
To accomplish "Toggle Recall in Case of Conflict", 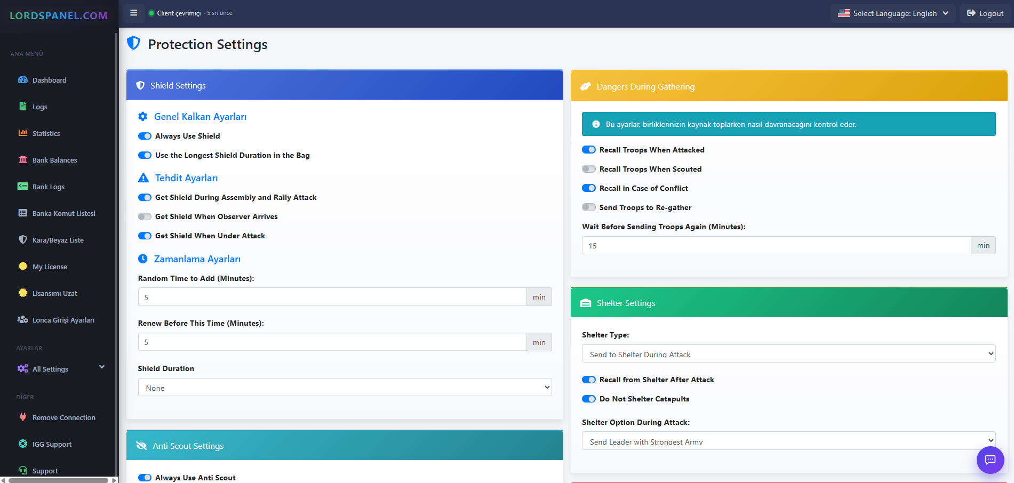I will point(589,188).
